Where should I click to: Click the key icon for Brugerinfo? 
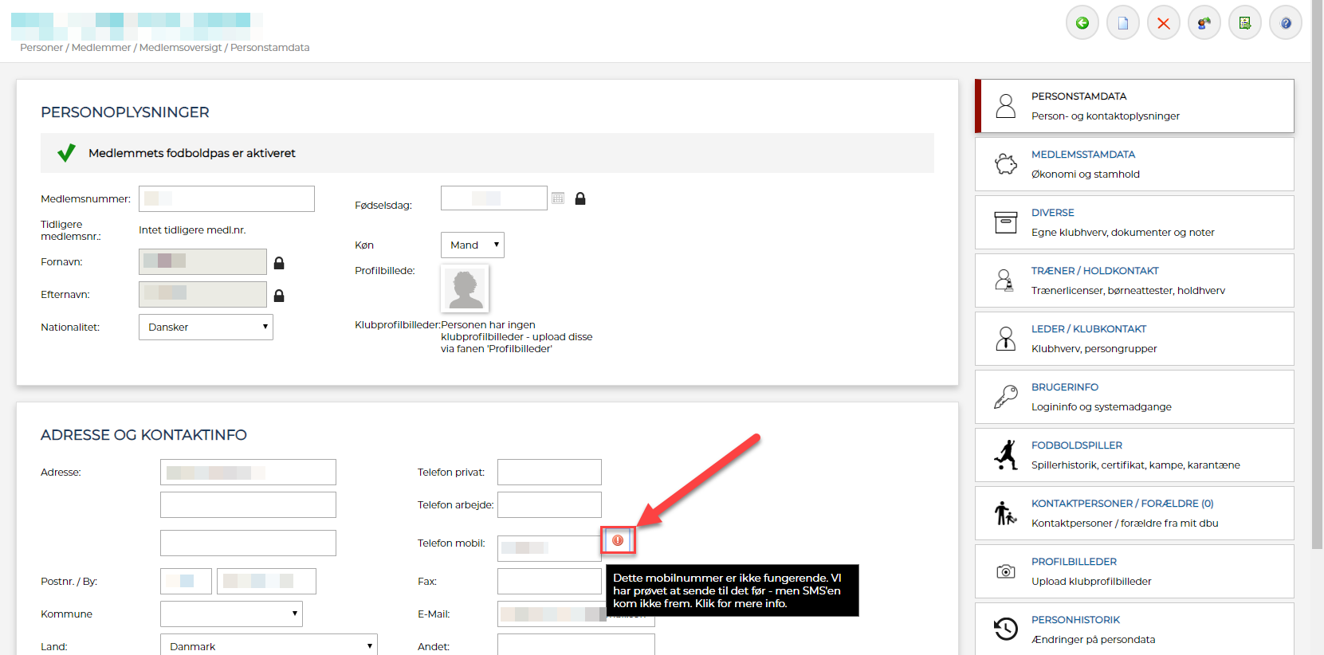(x=1006, y=397)
